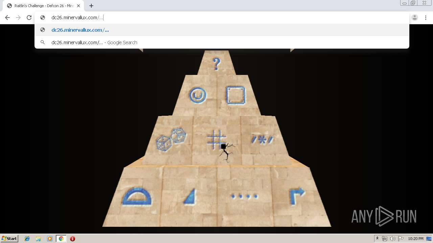Open Windows Explorer folder icon in taskbar
Screen dimensions: 433x243
tap(38, 239)
